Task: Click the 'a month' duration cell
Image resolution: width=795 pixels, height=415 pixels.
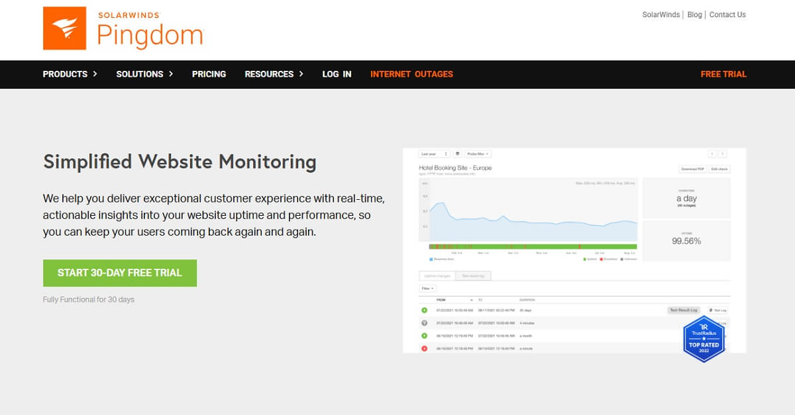Action: coord(526,336)
